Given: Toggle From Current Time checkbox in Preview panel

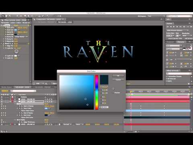Looking at the screenshot, I should point(167,38).
